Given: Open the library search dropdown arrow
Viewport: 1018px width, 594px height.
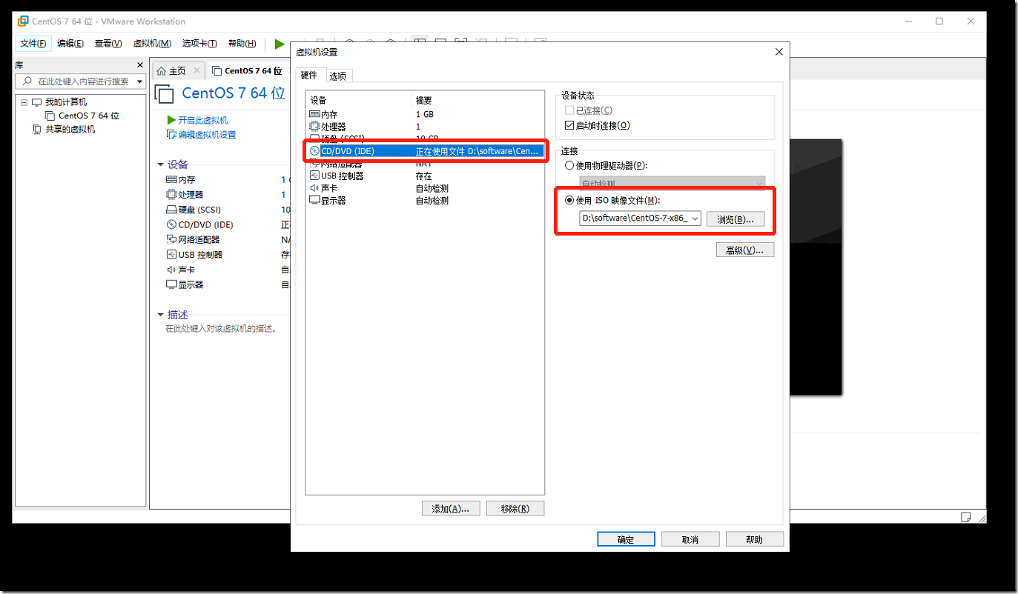Looking at the screenshot, I should [140, 81].
